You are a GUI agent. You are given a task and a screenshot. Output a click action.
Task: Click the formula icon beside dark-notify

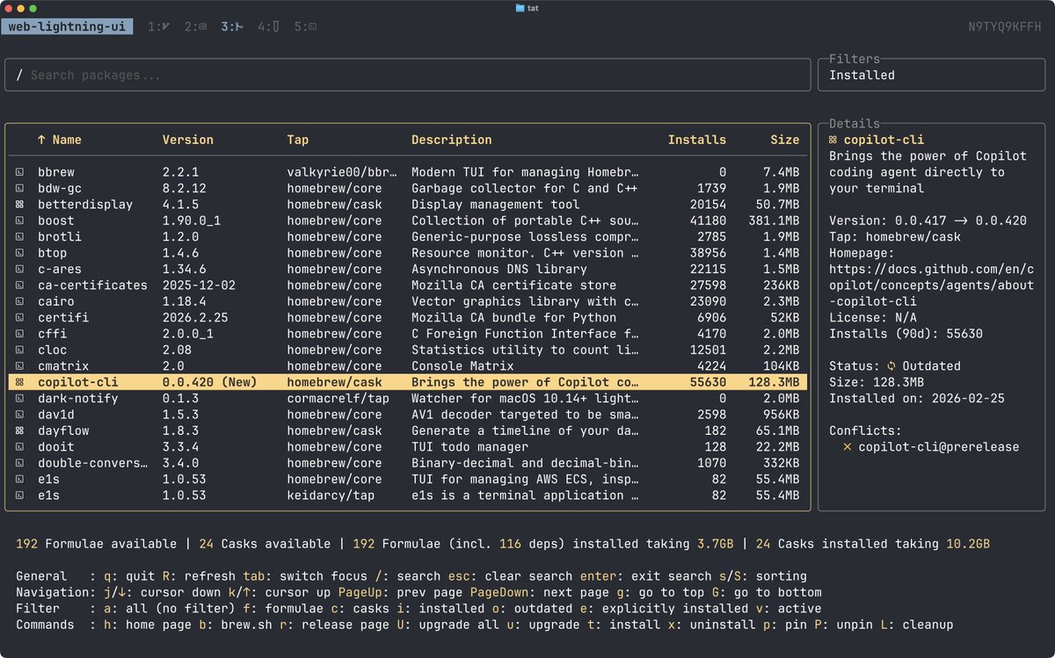(x=19, y=399)
